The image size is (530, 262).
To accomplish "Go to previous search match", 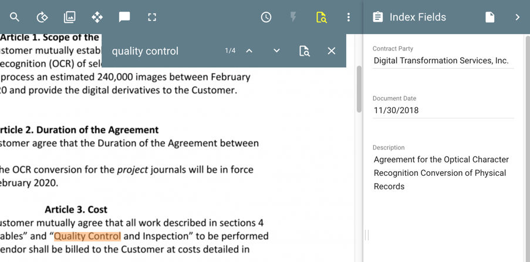I will coord(249,51).
